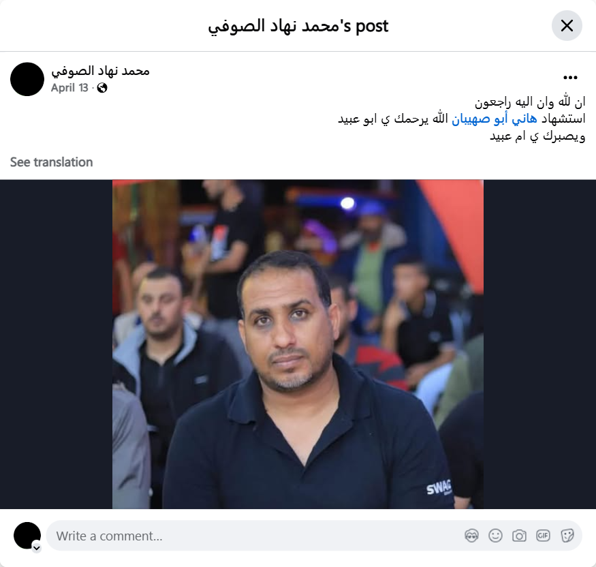The height and width of the screenshot is (567, 596).
Task: Open tagged profile هاني أبو صهيبان
Action: pyautogui.click(x=494, y=119)
